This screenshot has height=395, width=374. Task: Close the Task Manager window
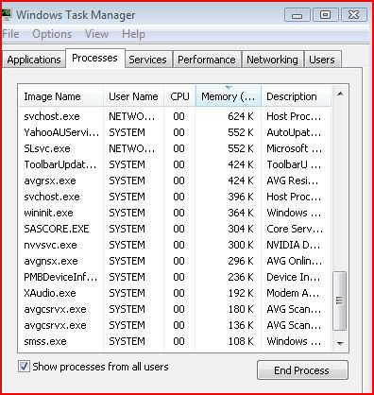pos(354,15)
